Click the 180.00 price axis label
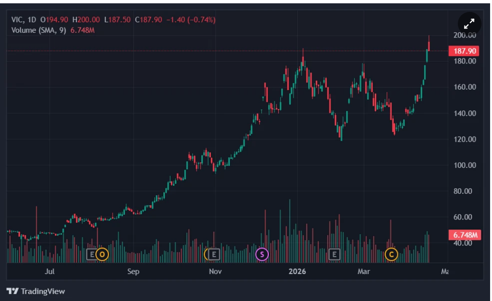Viewport: 492px width, 301px height. pos(465,61)
